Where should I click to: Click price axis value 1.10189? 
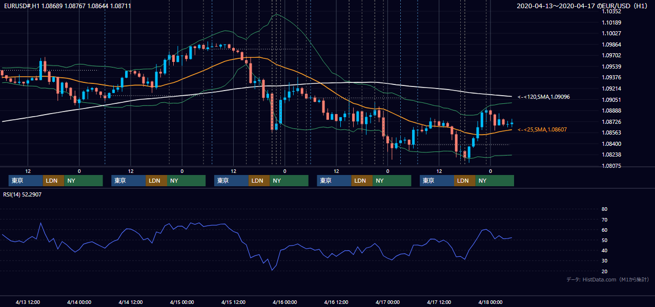(611, 23)
